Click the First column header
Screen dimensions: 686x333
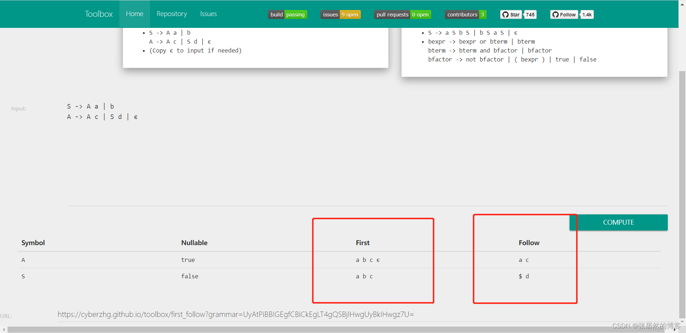point(362,243)
